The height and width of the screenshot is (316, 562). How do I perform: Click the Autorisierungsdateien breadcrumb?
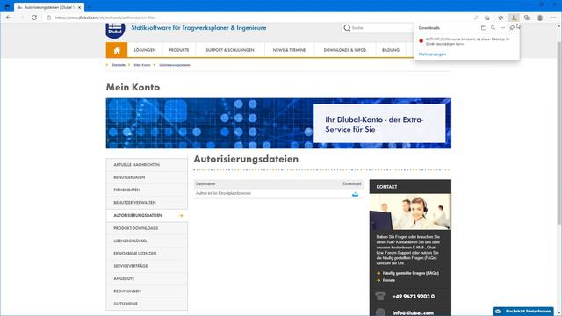point(175,65)
